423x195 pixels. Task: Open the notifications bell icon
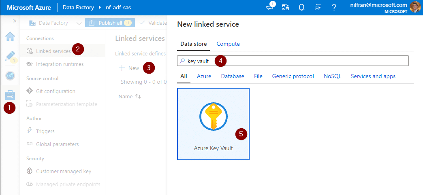pos(301,7)
